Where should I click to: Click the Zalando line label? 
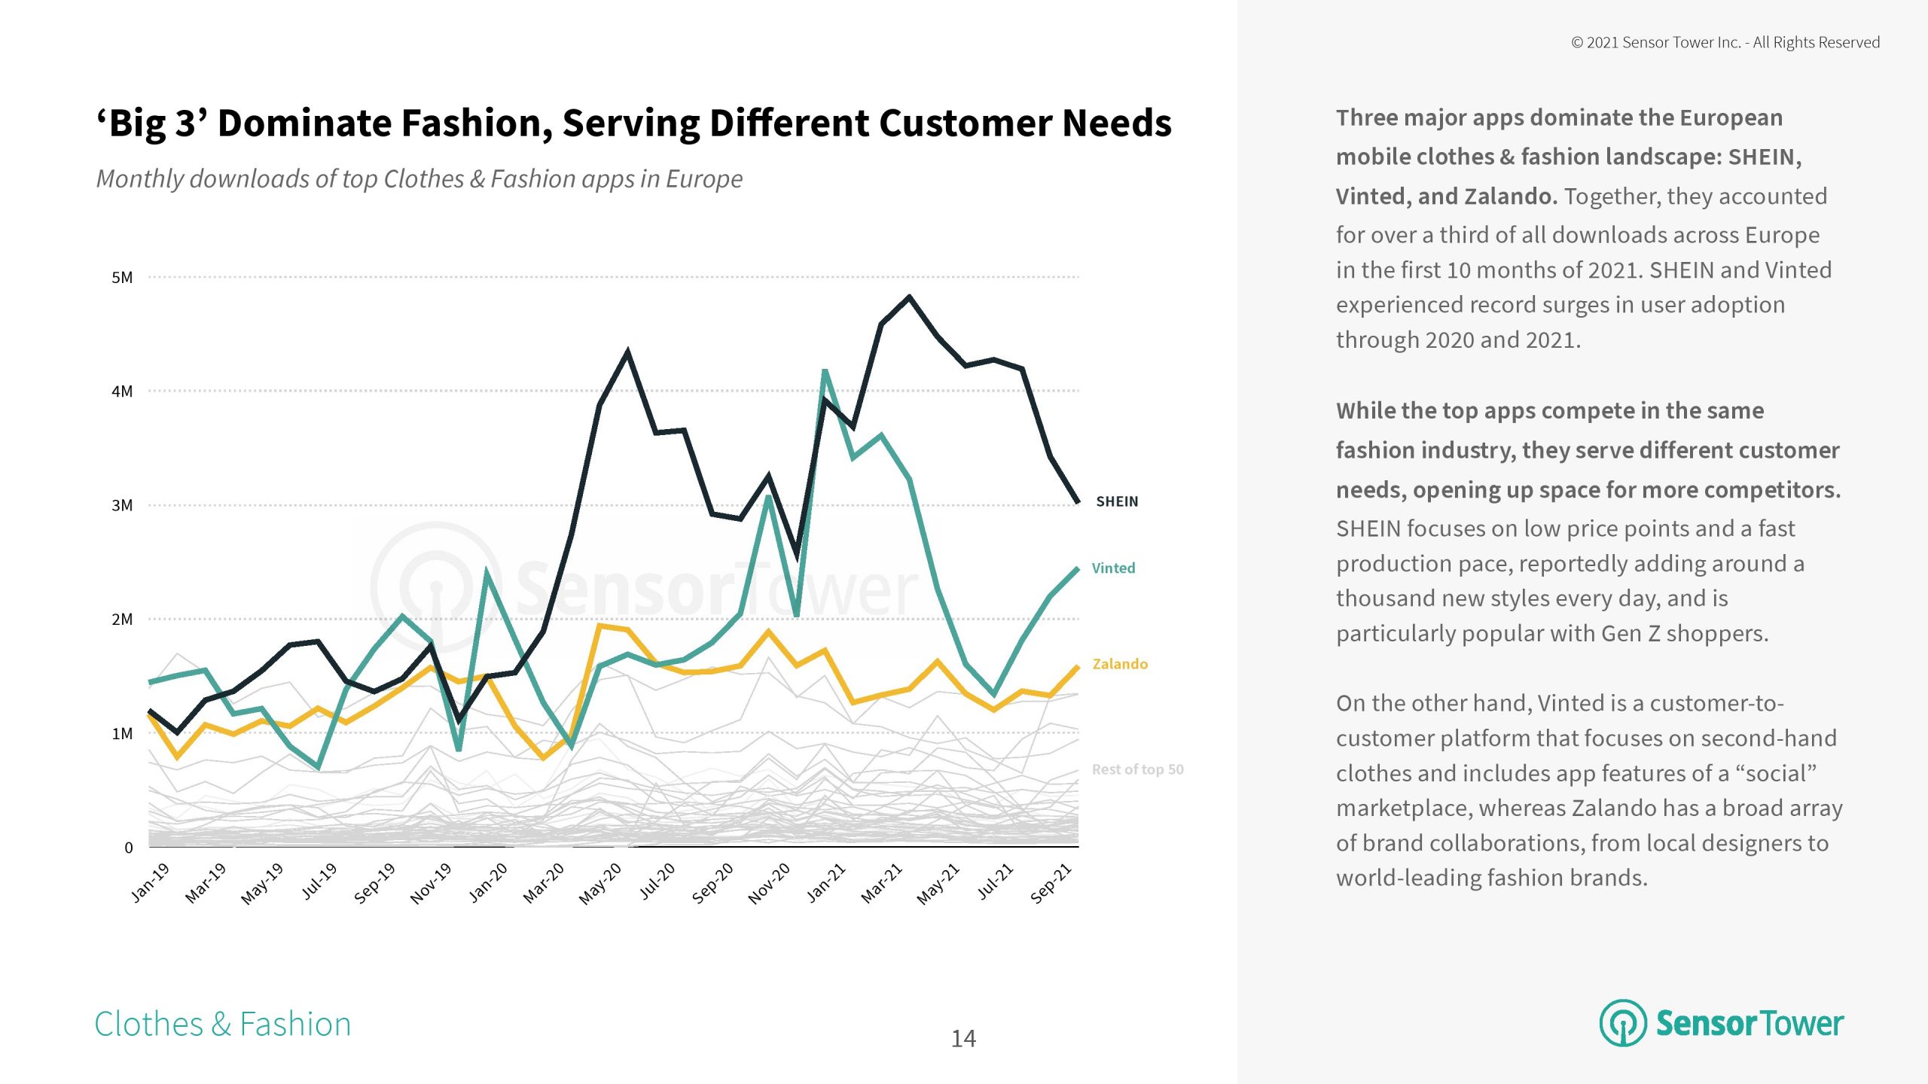(1120, 664)
